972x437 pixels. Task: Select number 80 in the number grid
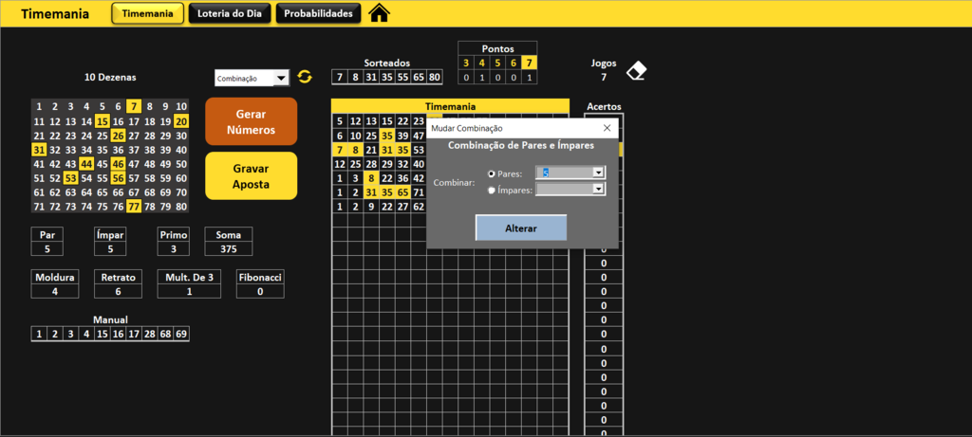181,207
